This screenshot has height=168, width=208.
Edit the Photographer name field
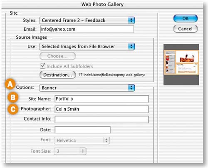[102, 109]
